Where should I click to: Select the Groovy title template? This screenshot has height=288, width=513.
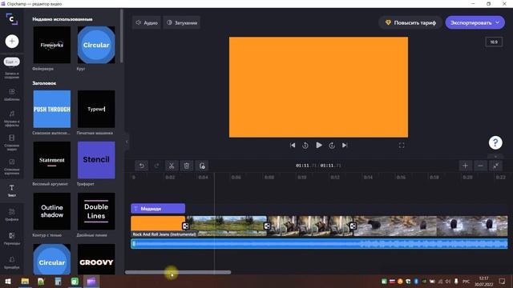[x=96, y=259]
